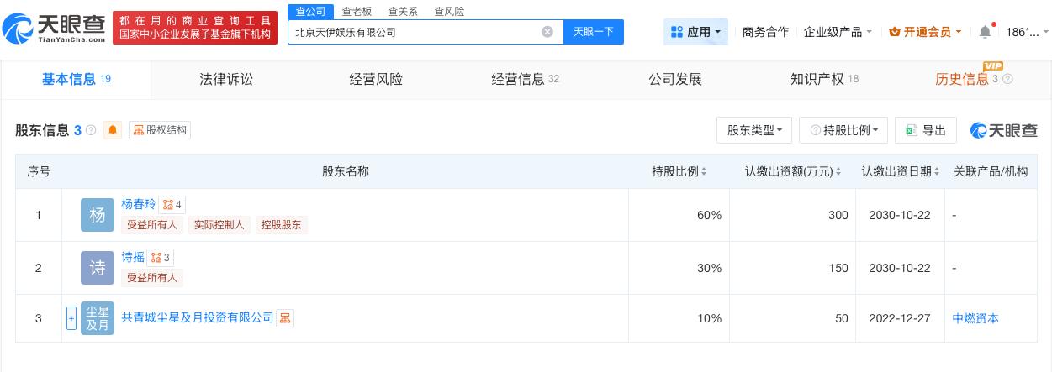This screenshot has width=1052, height=372.
Task: Open 诗瑶 related companies badge 3
Action: tap(160, 258)
